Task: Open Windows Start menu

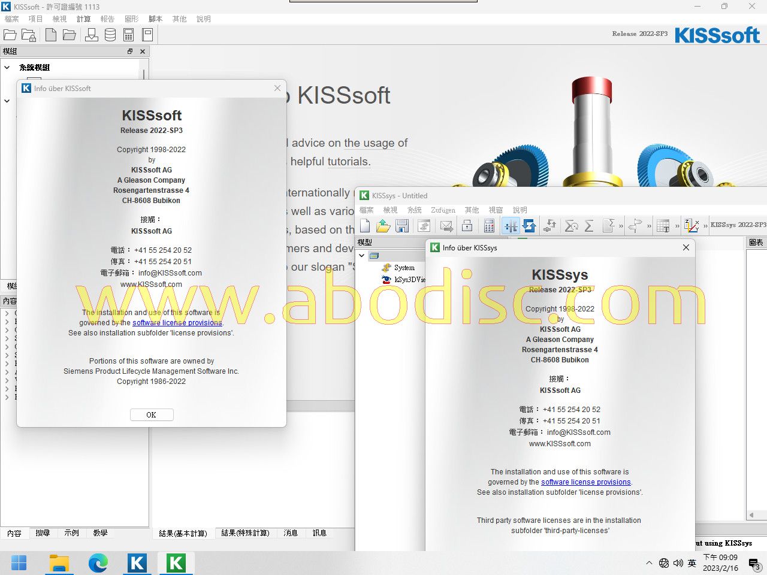Action: (19, 563)
